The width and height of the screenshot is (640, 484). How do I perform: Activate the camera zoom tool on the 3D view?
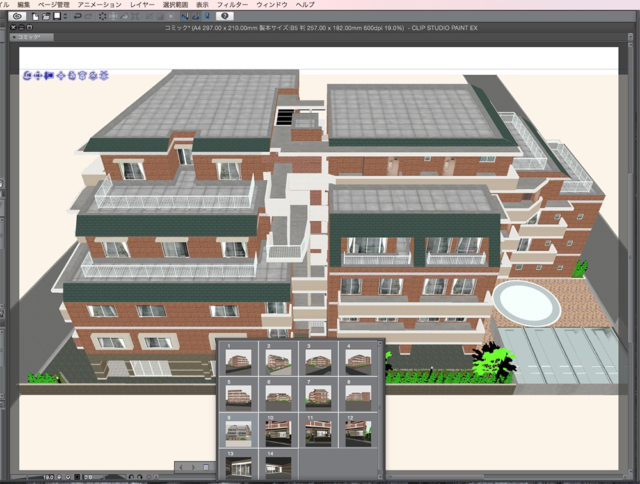coord(49,75)
